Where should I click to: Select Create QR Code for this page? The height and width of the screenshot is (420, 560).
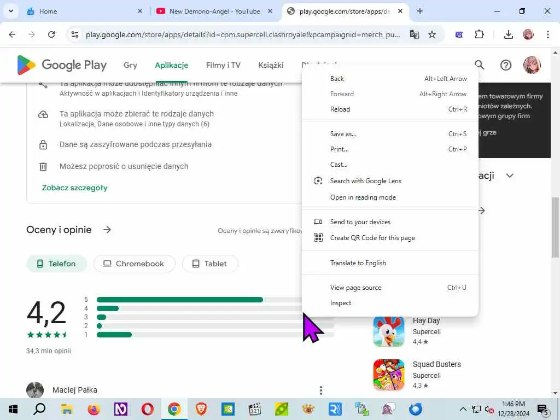(390, 238)
